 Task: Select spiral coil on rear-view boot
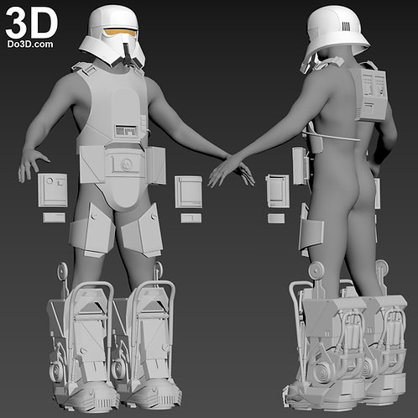pyautogui.click(x=324, y=373)
